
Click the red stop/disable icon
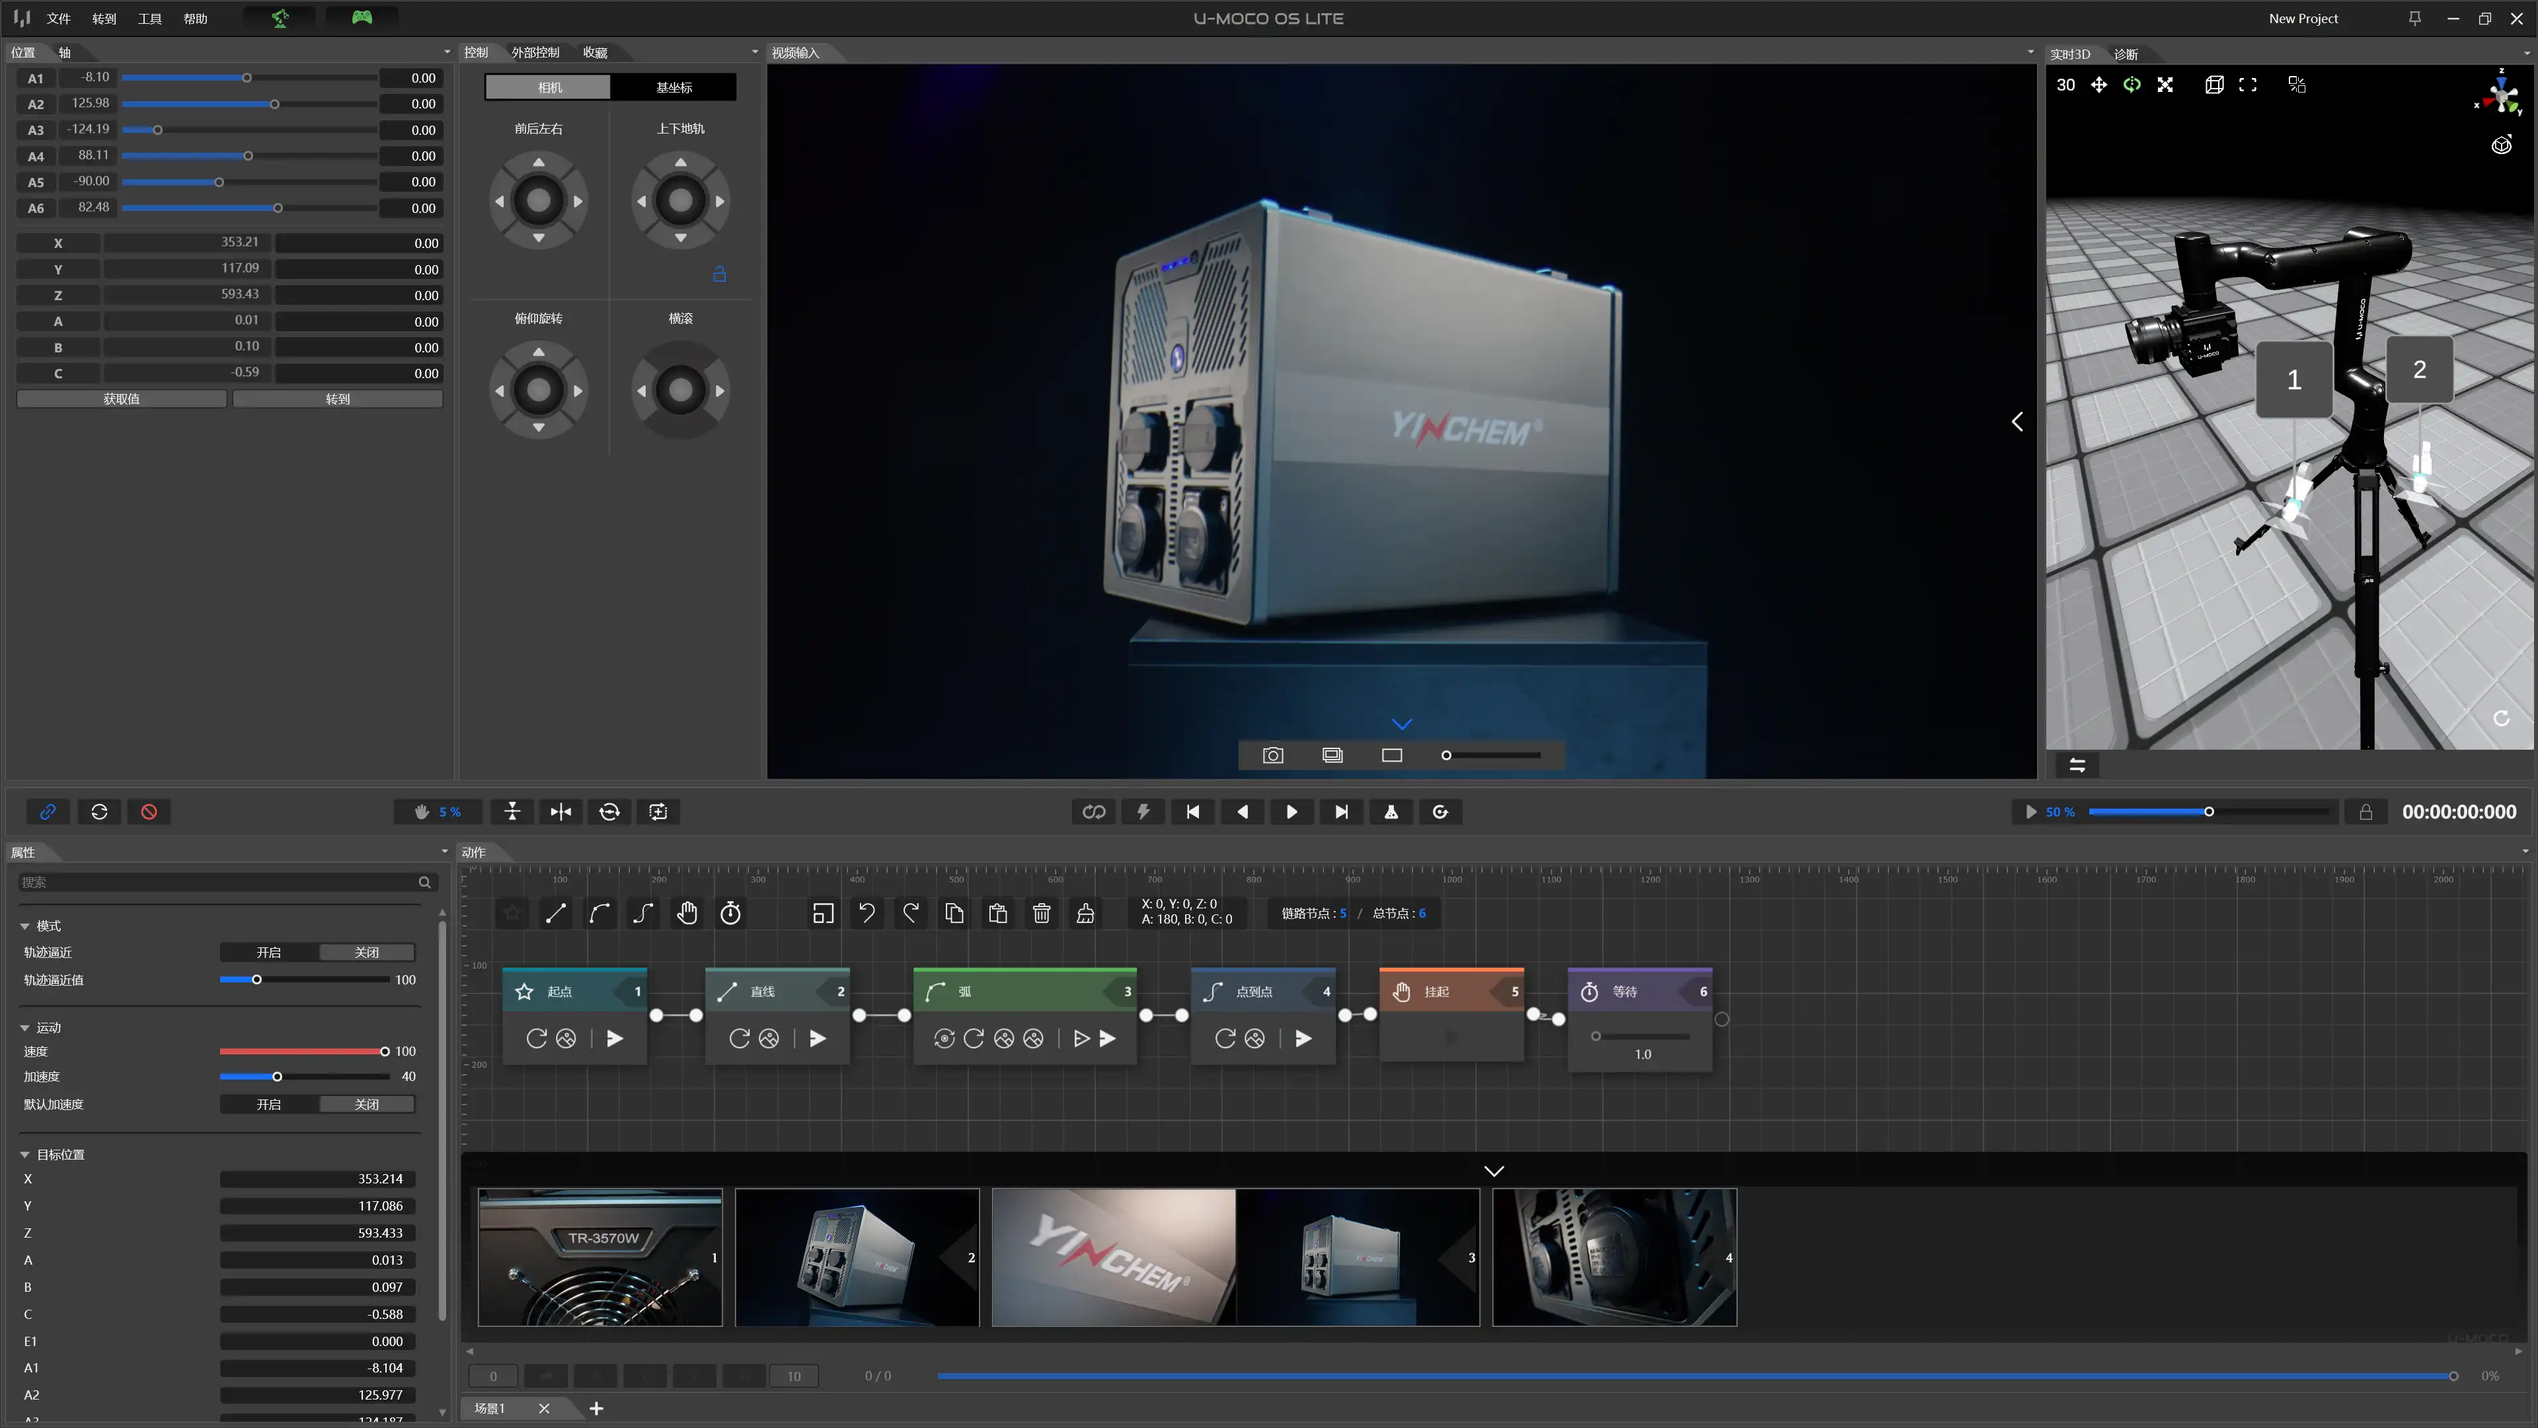click(149, 812)
